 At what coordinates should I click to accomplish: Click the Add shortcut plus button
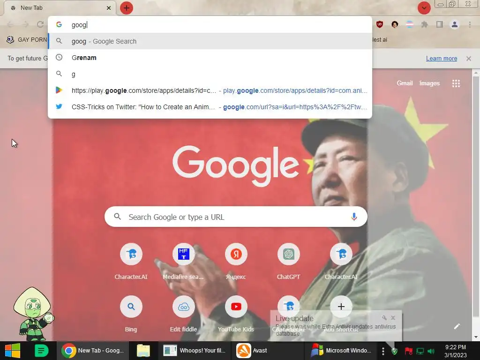pyautogui.click(x=341, y=307)
